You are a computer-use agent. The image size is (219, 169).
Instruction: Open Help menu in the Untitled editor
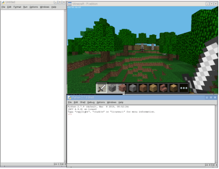(54, 7)
